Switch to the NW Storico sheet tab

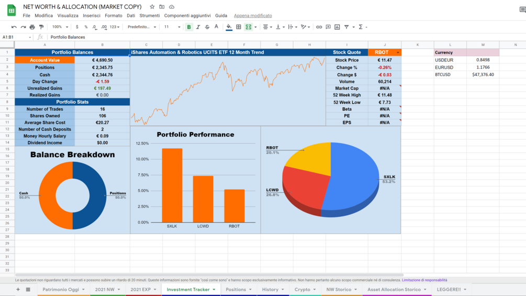coord(339,289)
